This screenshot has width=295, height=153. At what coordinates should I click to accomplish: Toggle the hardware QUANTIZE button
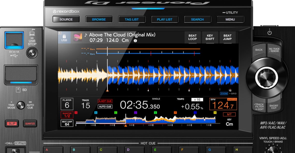tap(30, 124)
